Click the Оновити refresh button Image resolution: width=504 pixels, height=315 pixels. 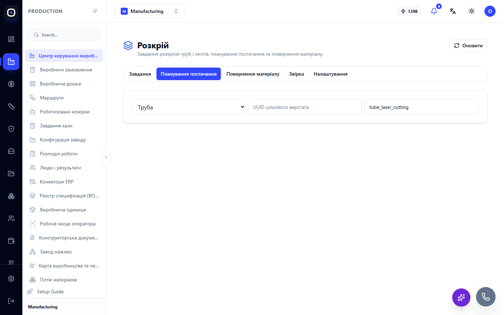point(468,45)
